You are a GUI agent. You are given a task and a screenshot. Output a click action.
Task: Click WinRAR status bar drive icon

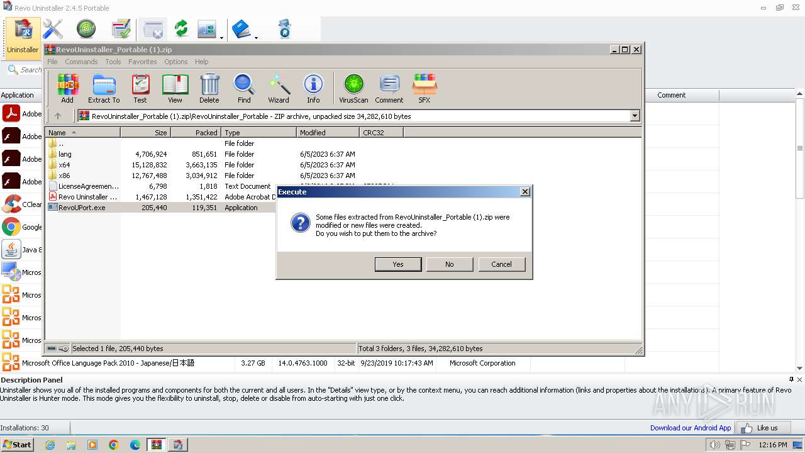(x=52, y=349)
